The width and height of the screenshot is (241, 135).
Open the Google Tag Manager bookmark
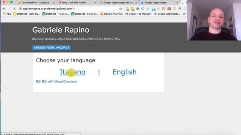pyautogui.click(x=138, y=14)
